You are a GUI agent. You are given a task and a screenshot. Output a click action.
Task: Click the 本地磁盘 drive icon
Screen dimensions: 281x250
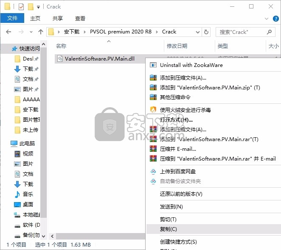click(17, 215)
